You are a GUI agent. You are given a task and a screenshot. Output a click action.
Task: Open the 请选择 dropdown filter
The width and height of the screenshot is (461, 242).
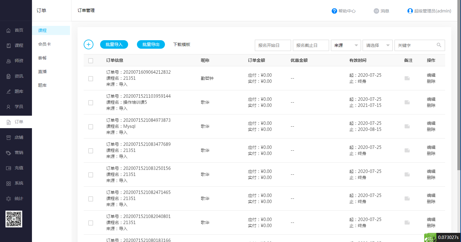(x=377, y=45)
